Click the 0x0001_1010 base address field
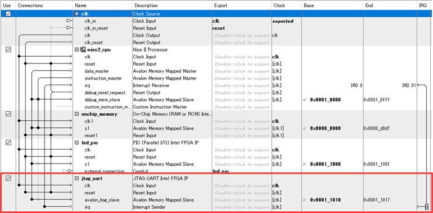Image resolution: width=433 pixels, height=213 pixels. 325,200
